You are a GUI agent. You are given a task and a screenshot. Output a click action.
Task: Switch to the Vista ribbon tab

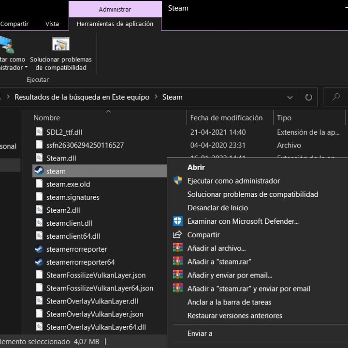pos(52,24)
